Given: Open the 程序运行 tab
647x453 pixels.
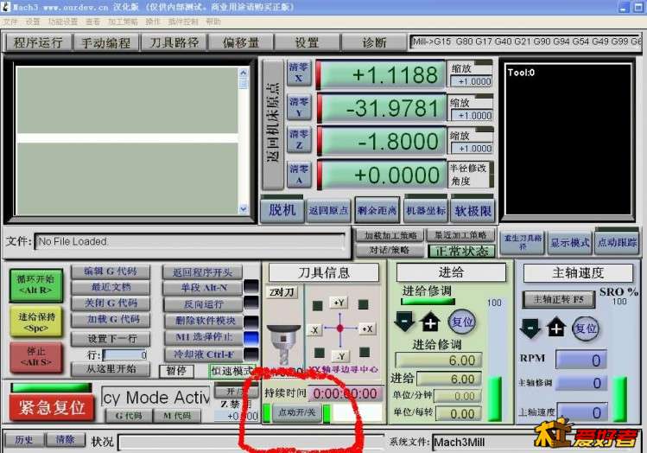Looking at the screenshot, I should [x=37, y=42].
